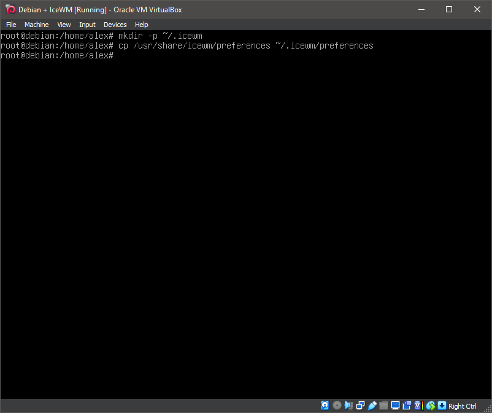Image resolution: width=492 pixels, height=413 pixels.
Task: Click the USB devices status icon
Action: click(x=372, y=405)
